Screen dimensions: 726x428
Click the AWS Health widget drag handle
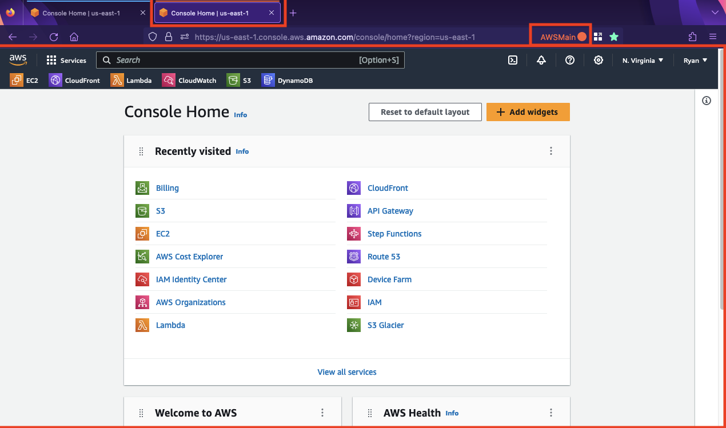coord(370,413)
